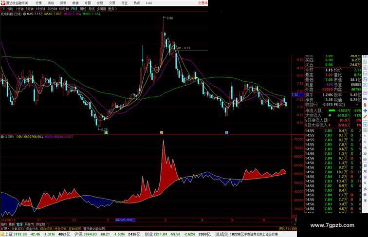
Task: Click the 15 minute shortcut in sidebar
Action: coord(365,148)
